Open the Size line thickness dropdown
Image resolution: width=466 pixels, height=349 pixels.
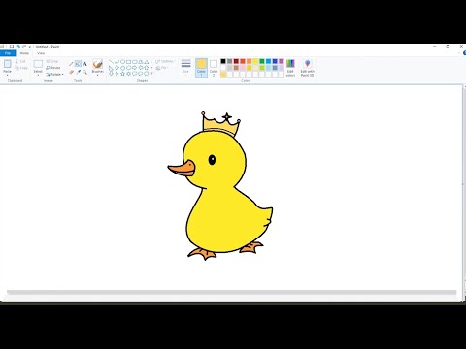(x=185, y=67)
